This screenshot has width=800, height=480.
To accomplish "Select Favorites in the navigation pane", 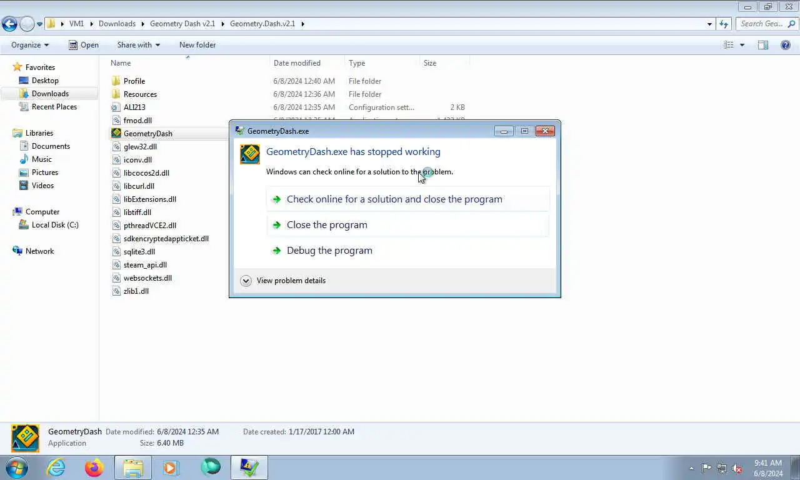I will click(40, 67).
